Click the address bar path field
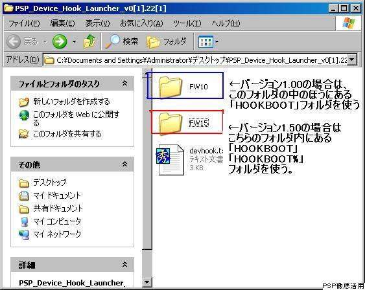This screenshot has width=365, height=290. 196,60
